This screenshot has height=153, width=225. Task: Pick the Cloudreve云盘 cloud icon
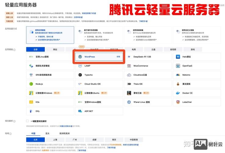[129, 75]
